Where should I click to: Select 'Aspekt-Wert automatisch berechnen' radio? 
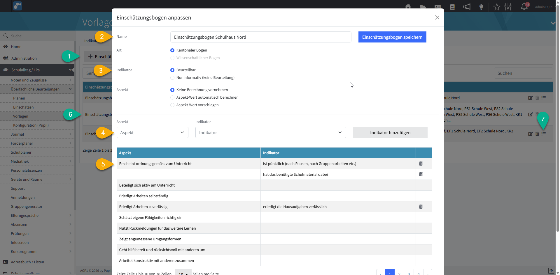(x=172, y=97)
